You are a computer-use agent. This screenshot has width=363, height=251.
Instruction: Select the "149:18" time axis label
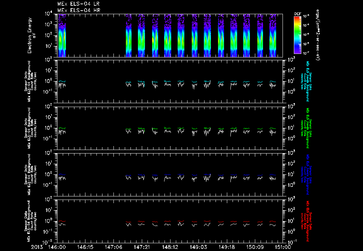227,247
